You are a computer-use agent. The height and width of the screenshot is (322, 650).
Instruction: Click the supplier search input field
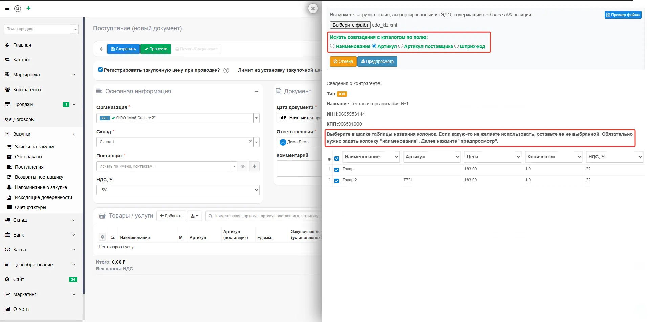(x=164, y=166)
